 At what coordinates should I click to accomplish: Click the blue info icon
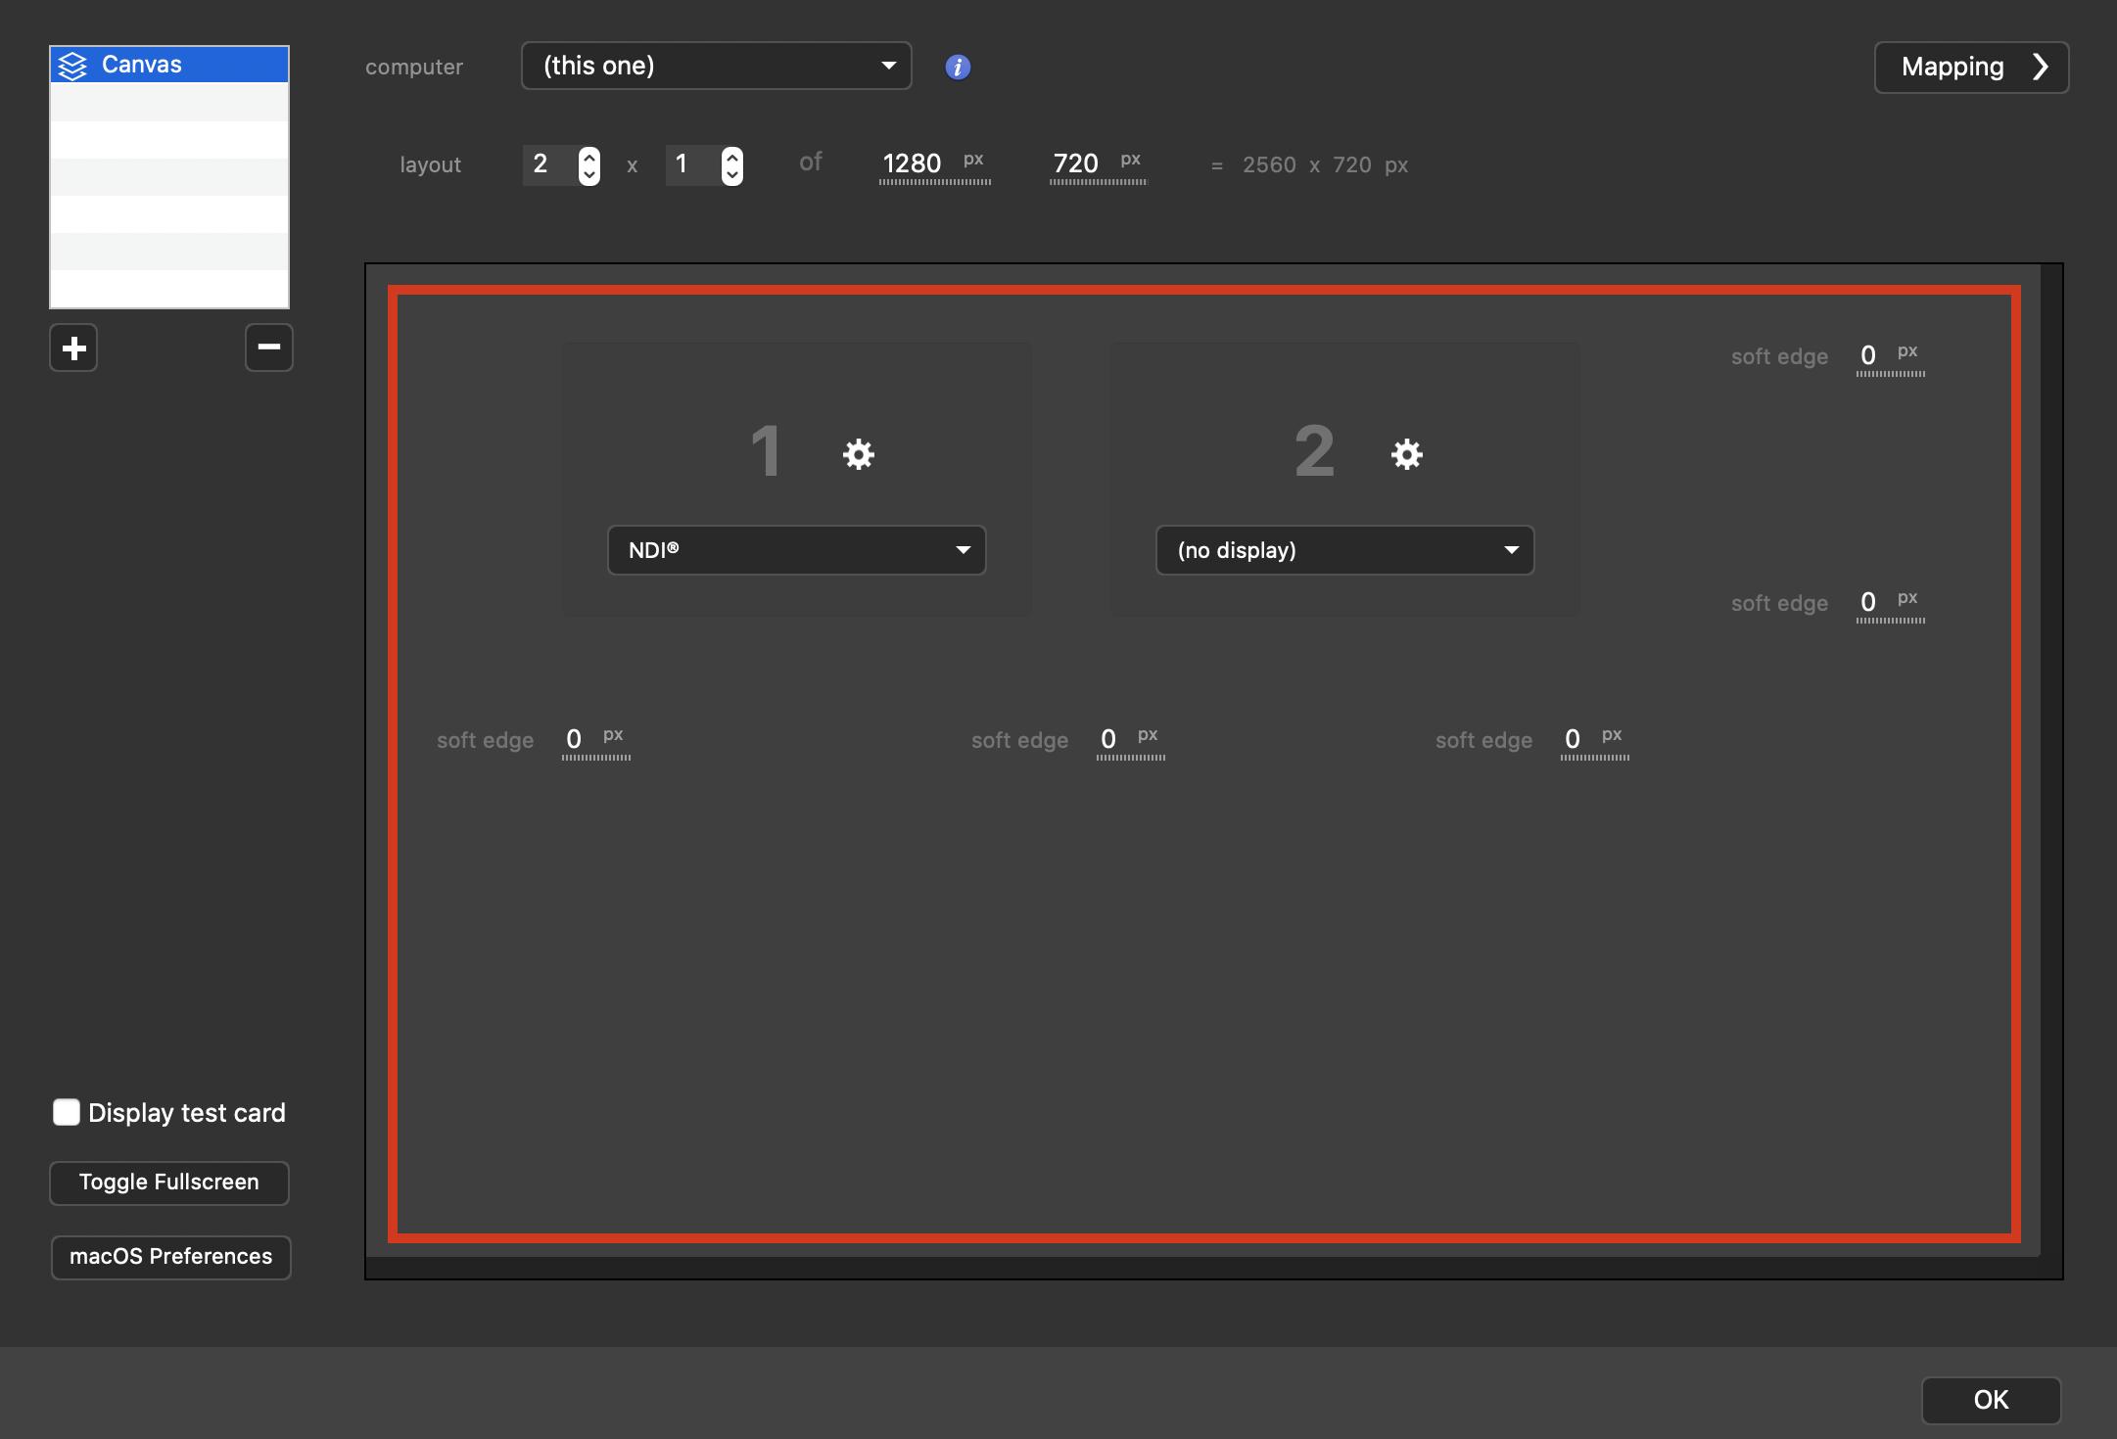tap(958, 67)
